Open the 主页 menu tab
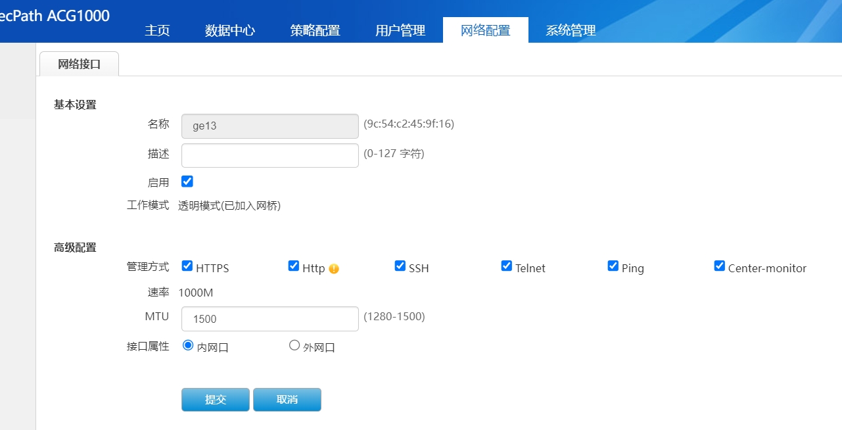The width and height of the screenshot is (842, 430). tap(158, 31)
